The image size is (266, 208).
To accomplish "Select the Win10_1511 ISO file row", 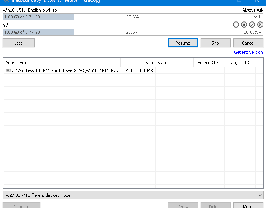I will [x=133, y=71].
